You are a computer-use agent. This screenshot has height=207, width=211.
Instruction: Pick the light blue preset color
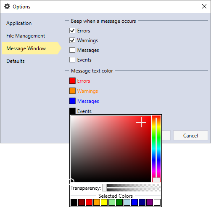point(127,202)
